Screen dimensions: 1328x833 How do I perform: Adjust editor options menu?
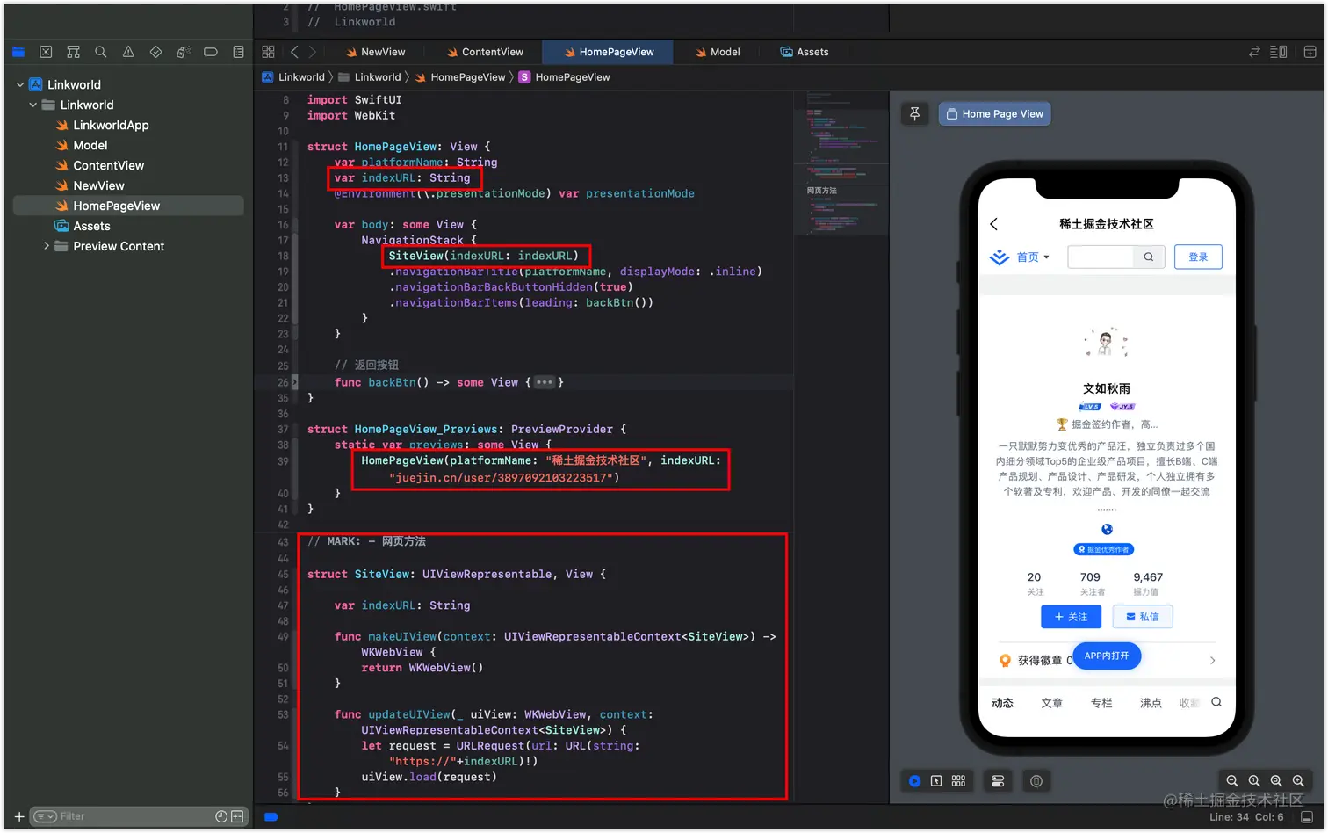(x=1279, y=52)
